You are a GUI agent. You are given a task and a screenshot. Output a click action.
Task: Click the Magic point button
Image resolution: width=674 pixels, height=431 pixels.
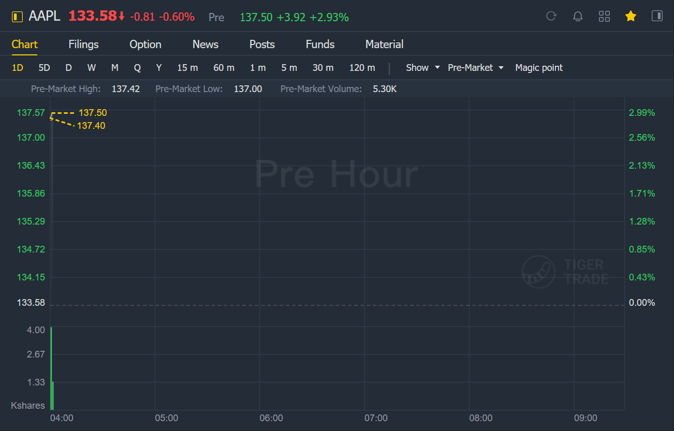click(x=539, y=68)
